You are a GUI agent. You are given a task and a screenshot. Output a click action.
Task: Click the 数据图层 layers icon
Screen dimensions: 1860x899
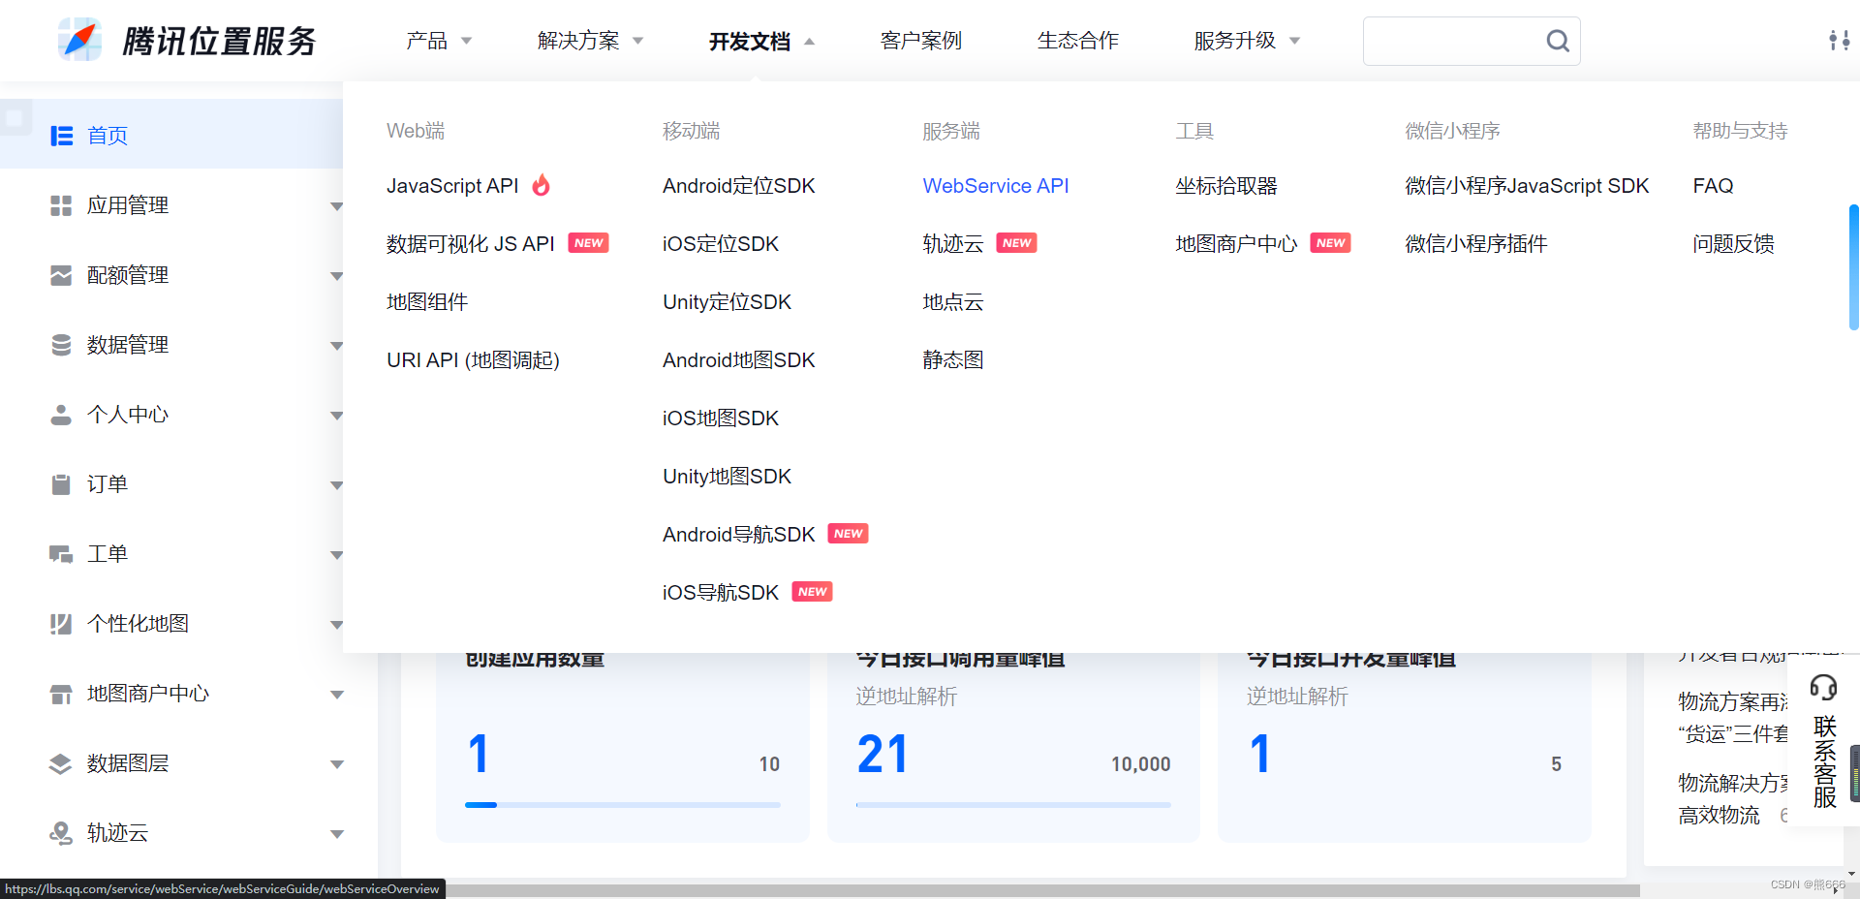[61, 763]
